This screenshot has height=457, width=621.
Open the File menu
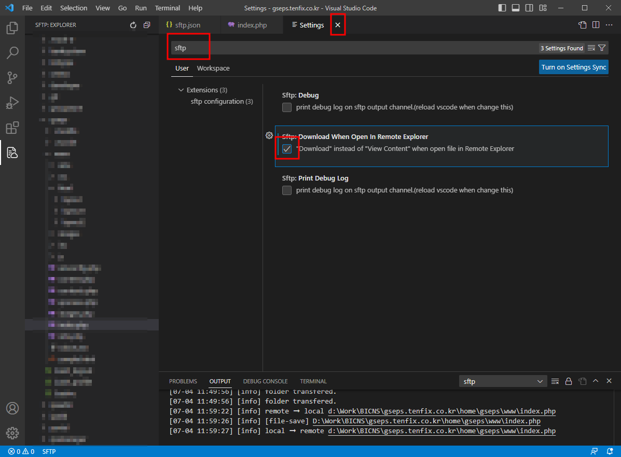27,8
